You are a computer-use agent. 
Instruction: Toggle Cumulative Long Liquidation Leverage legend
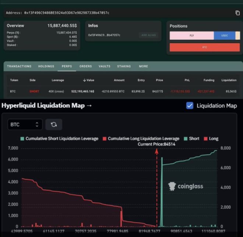pos(141,139)
